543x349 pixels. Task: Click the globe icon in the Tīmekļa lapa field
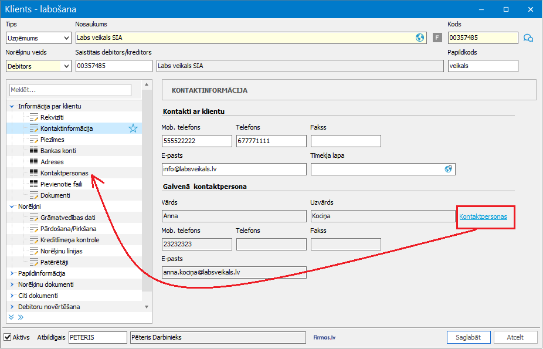tap(449, 169)
